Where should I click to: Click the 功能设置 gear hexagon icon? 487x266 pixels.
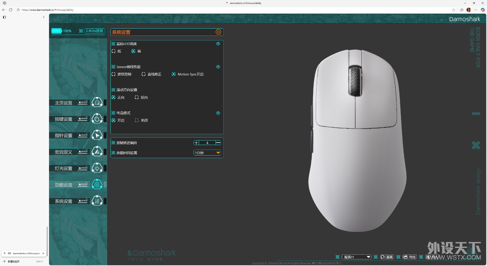[x=97, y=185]
